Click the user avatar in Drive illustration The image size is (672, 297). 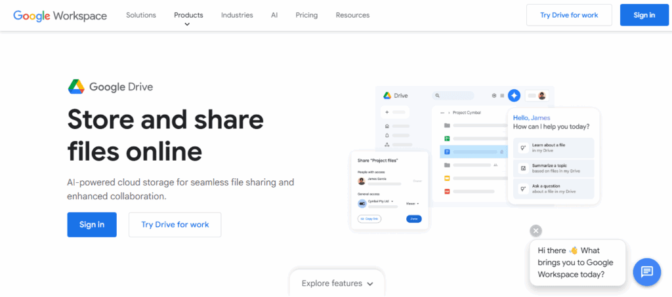[x=542, y=96]
